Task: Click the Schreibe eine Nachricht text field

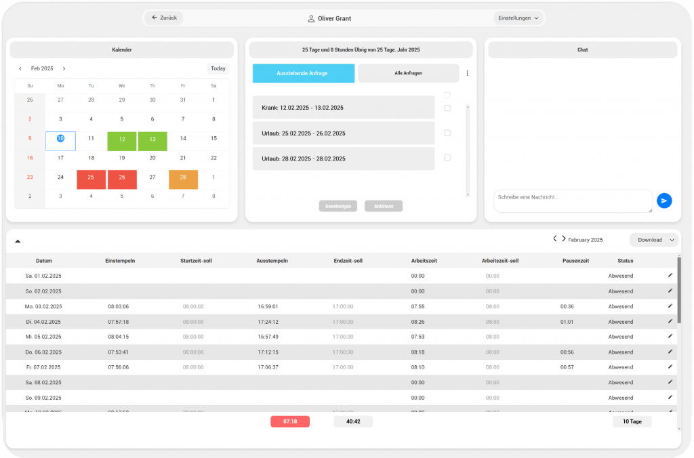Action: coord(572,201)
